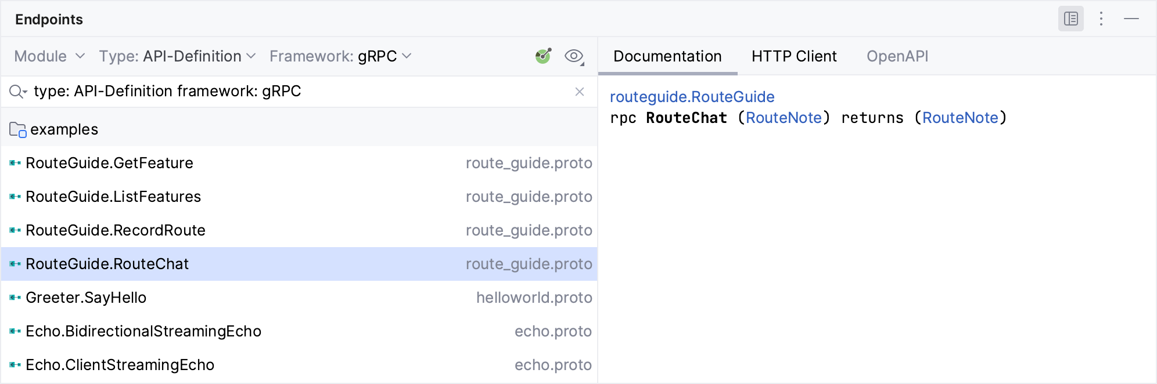Click the green endpoint analysis icon

(x=542, y=56)
